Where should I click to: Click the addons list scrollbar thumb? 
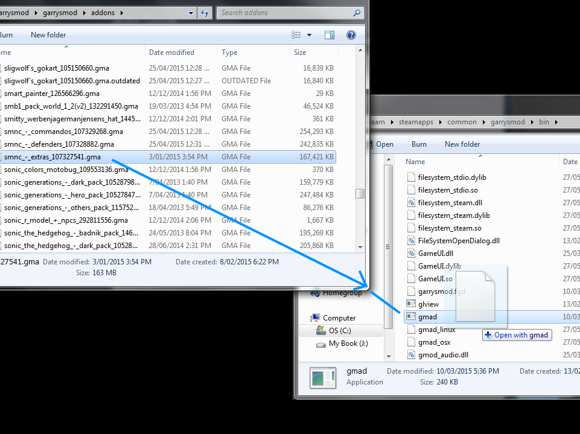point(360,194)
